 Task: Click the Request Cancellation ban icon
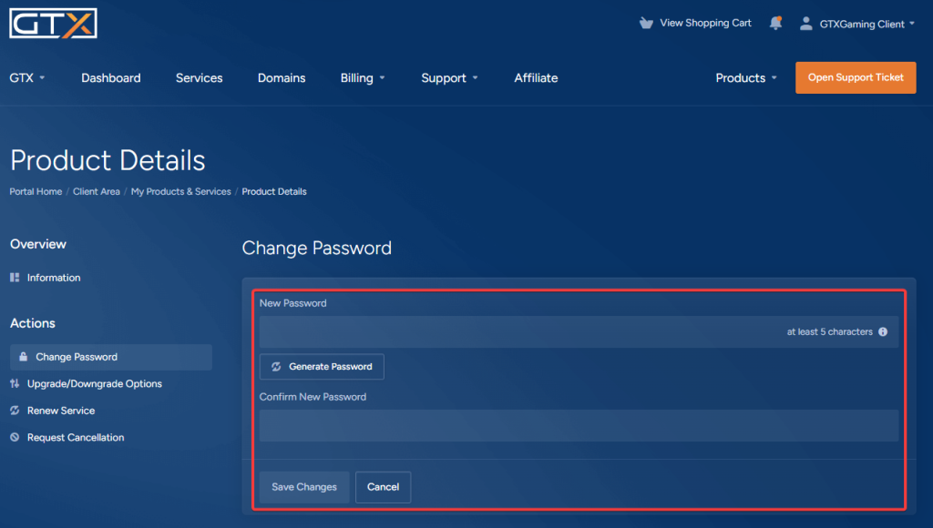[15, 437]
